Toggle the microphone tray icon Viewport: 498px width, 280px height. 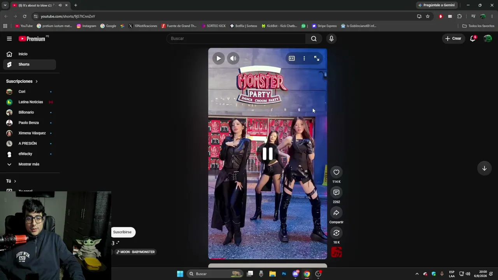(x=442, y=274)
